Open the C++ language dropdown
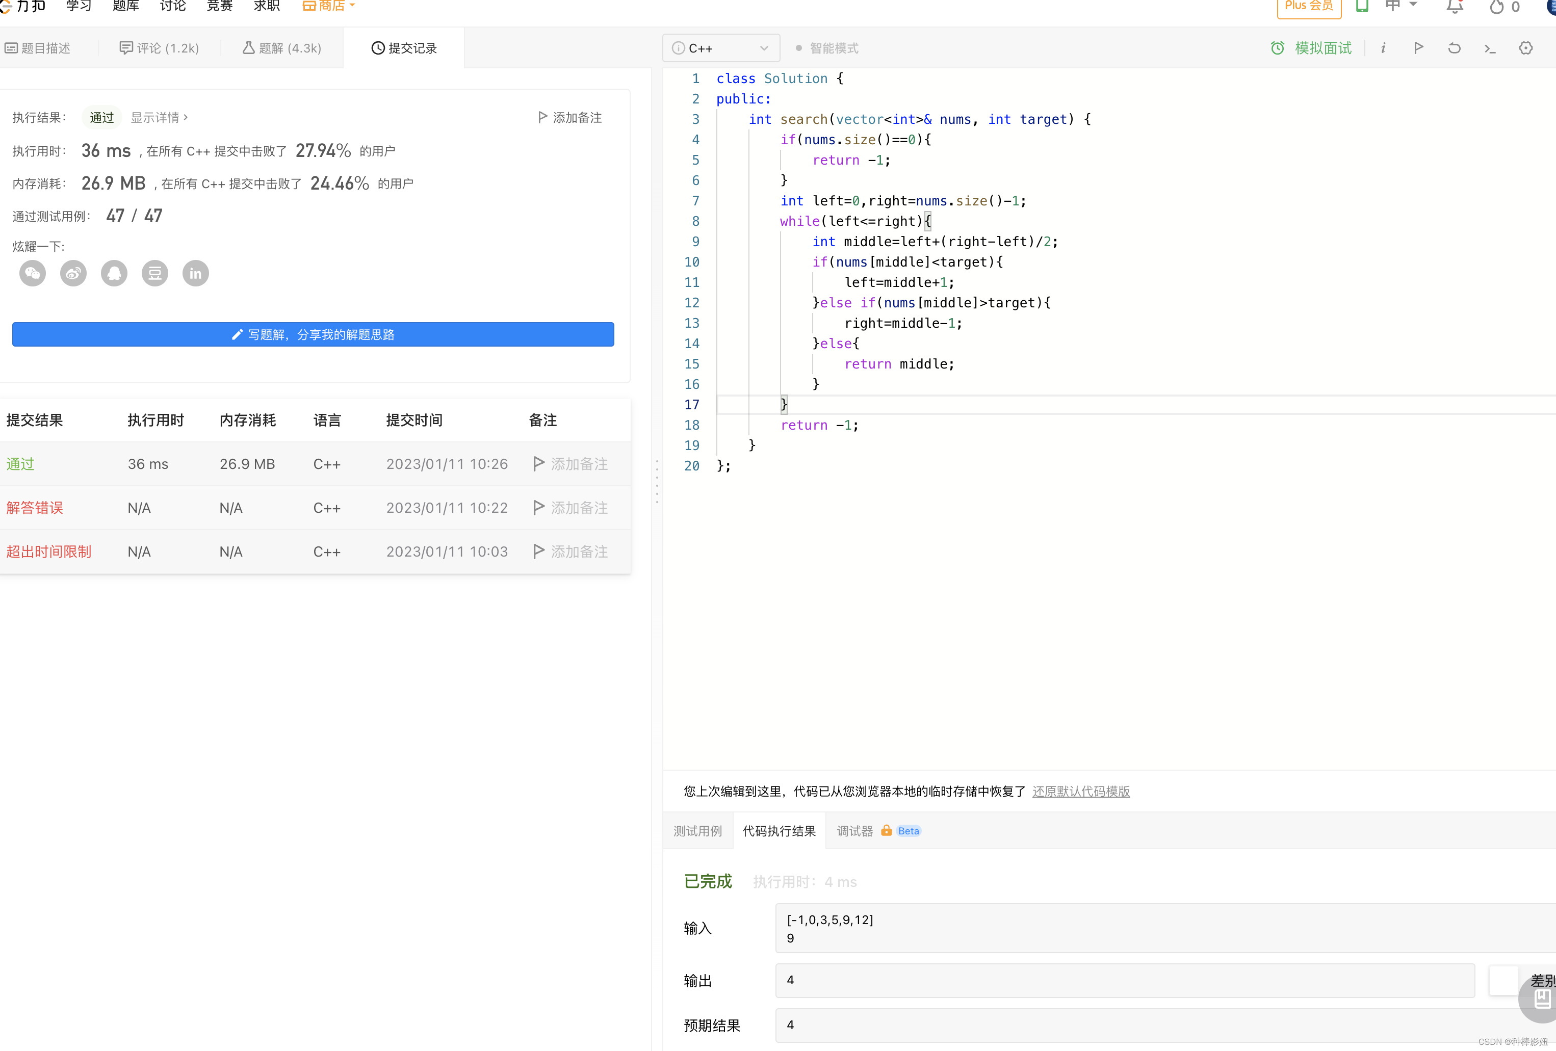The image size is (1556, 1051). click(x=720, y=48)
